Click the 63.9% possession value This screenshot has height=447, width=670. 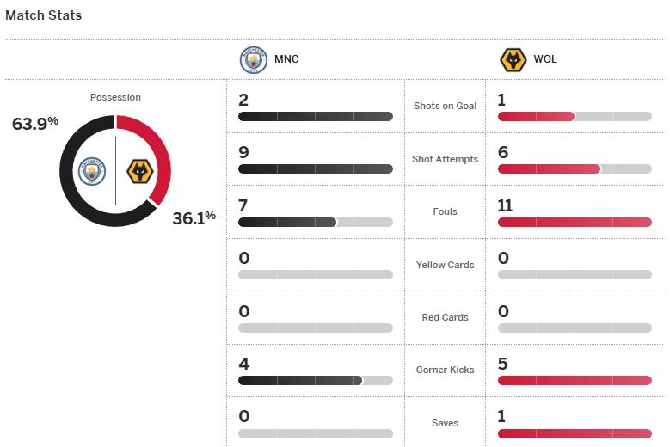tap(35, 124)
